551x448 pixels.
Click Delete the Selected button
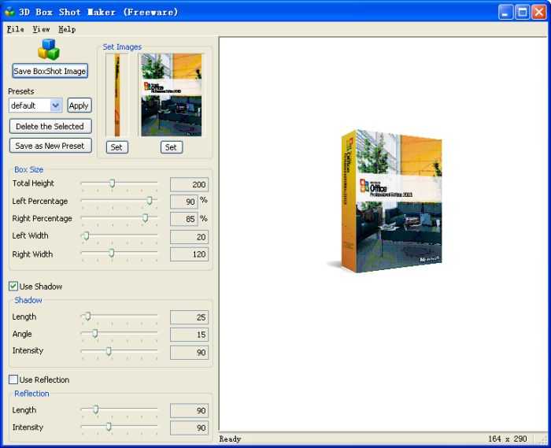coord(50,126)
